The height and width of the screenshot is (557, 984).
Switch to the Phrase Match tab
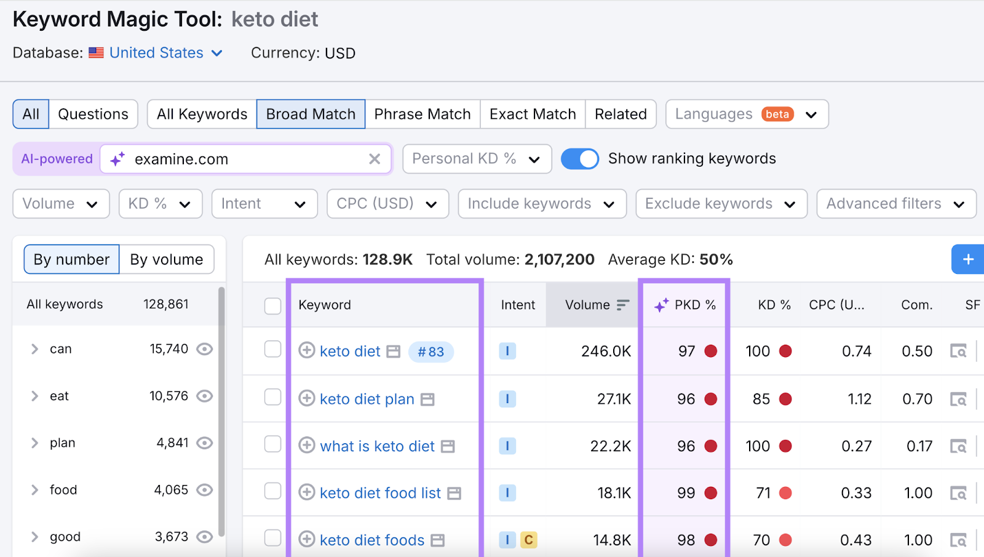(423, 114)
